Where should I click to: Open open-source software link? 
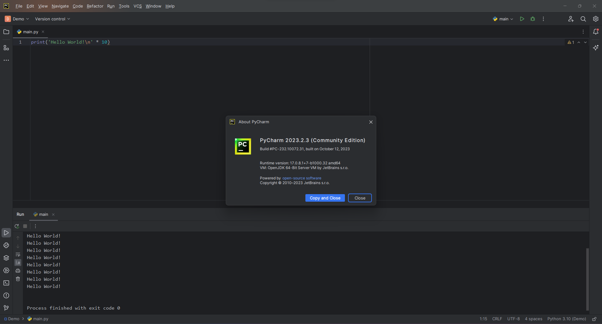tap(302, 178)
